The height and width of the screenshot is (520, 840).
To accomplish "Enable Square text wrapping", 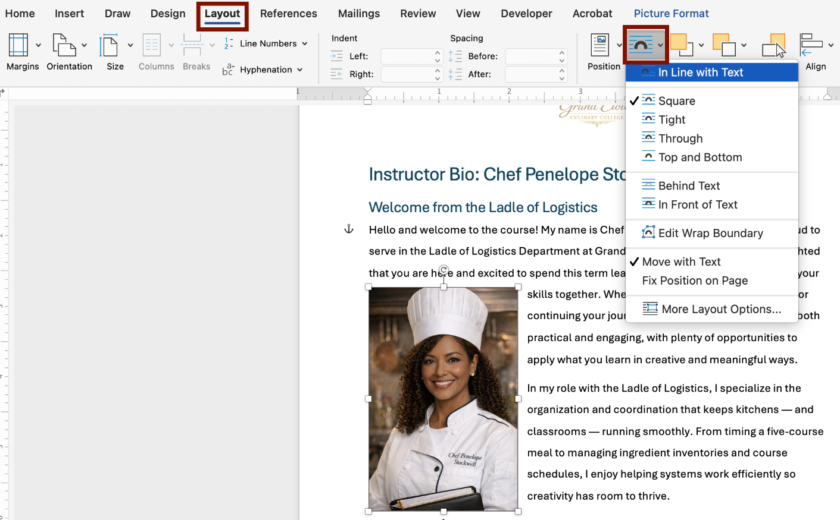I will click(x=676, y=100).
